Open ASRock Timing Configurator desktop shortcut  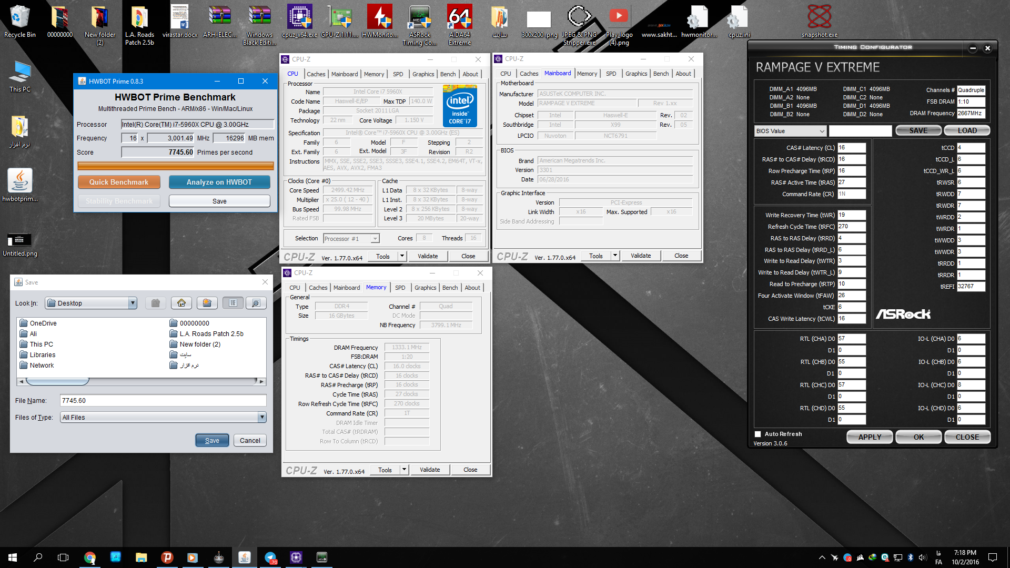419,25
